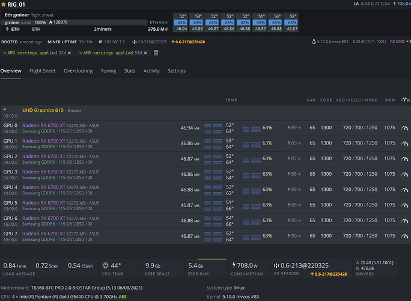The image size is (411, 301).
Task: Open the Settings tab
Action: tap(177, 71)
